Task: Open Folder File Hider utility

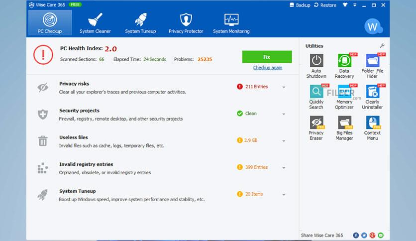Action: click(372, 66)
